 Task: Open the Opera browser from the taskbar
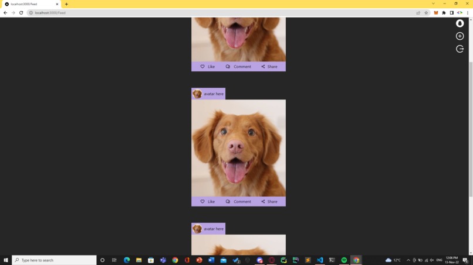[x=272, y=260]
